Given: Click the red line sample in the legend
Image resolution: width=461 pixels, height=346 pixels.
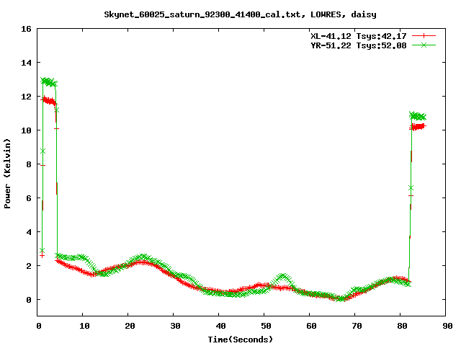Looking at the screenshot, I should coord(424,36).
